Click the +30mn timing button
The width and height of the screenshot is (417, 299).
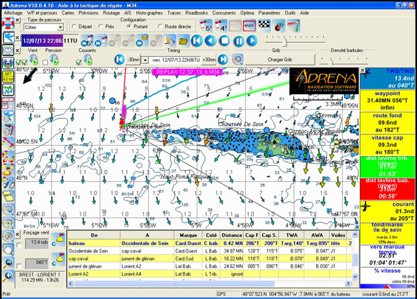coord(208,60)
